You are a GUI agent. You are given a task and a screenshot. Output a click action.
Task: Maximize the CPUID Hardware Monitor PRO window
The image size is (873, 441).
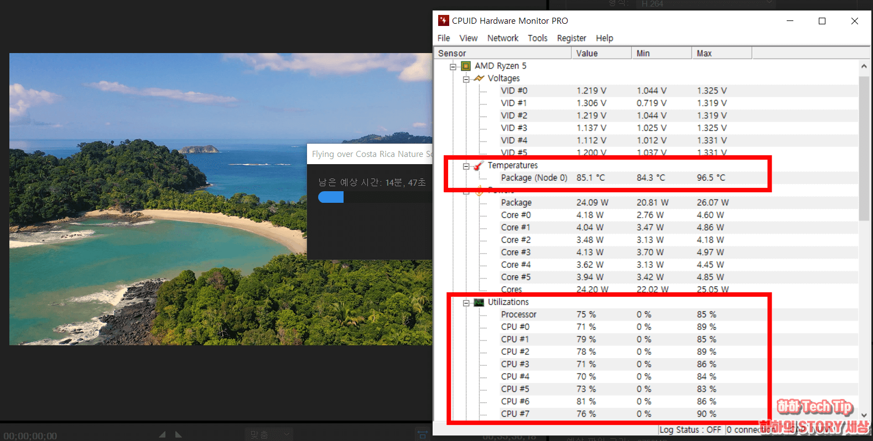pyautogui.click(x=822, y=21)
